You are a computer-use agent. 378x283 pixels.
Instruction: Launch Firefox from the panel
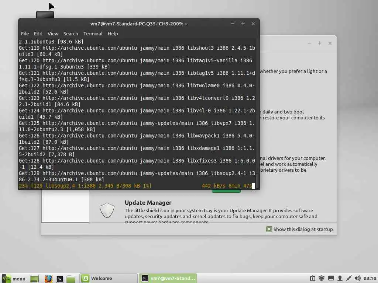[x=48, y=279]
